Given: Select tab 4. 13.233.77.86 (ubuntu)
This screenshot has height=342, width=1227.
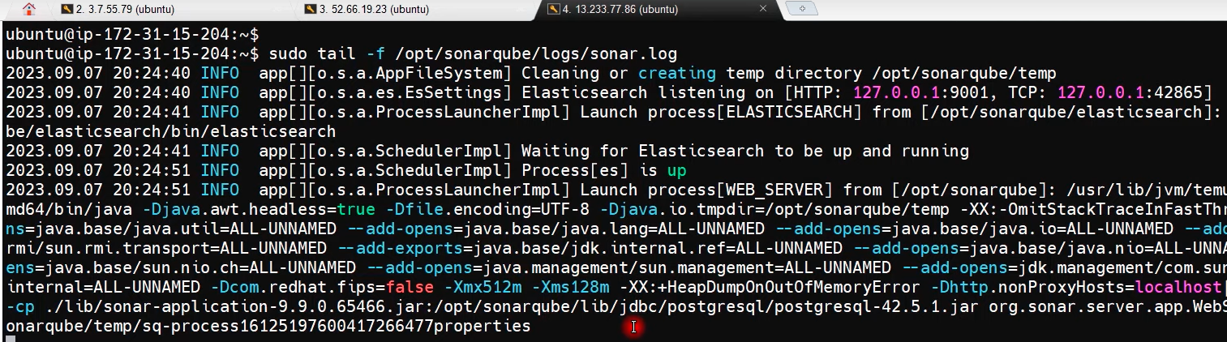Looking at the screenshot, I should click(612, 10).
